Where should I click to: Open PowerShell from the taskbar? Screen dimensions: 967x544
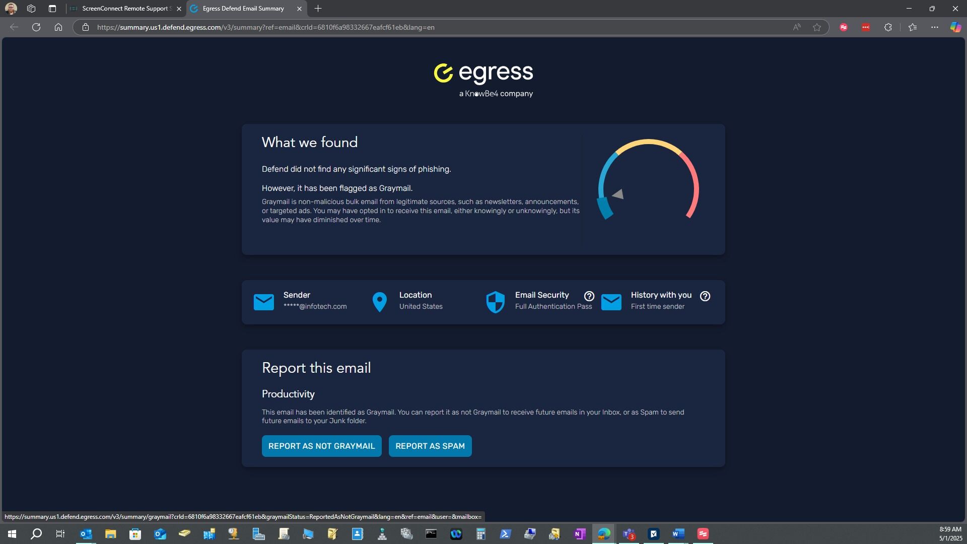tap(506, 534)
